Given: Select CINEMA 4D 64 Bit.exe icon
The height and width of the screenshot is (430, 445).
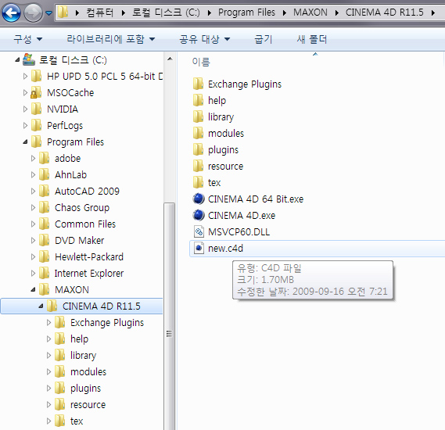Looking at the screenshot, I should coord(199,199).
